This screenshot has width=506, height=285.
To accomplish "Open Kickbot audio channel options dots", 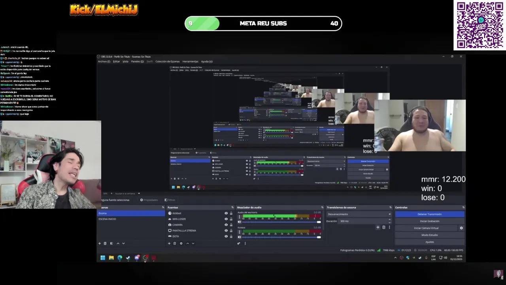I will [240, 232].
